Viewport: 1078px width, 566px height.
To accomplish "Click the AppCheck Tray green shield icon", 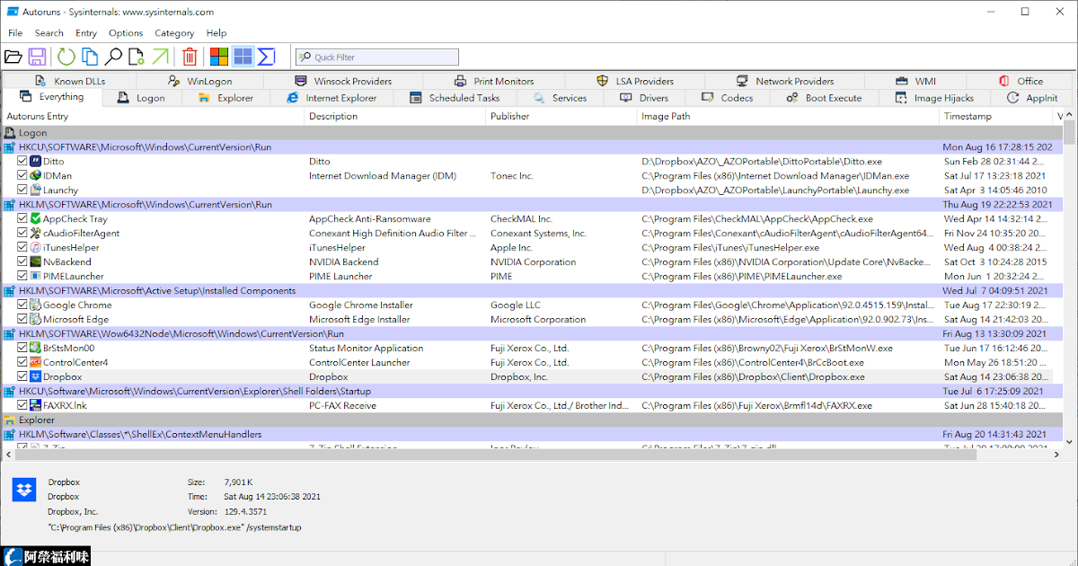I will pyautogui.click(x=36, y=218).
